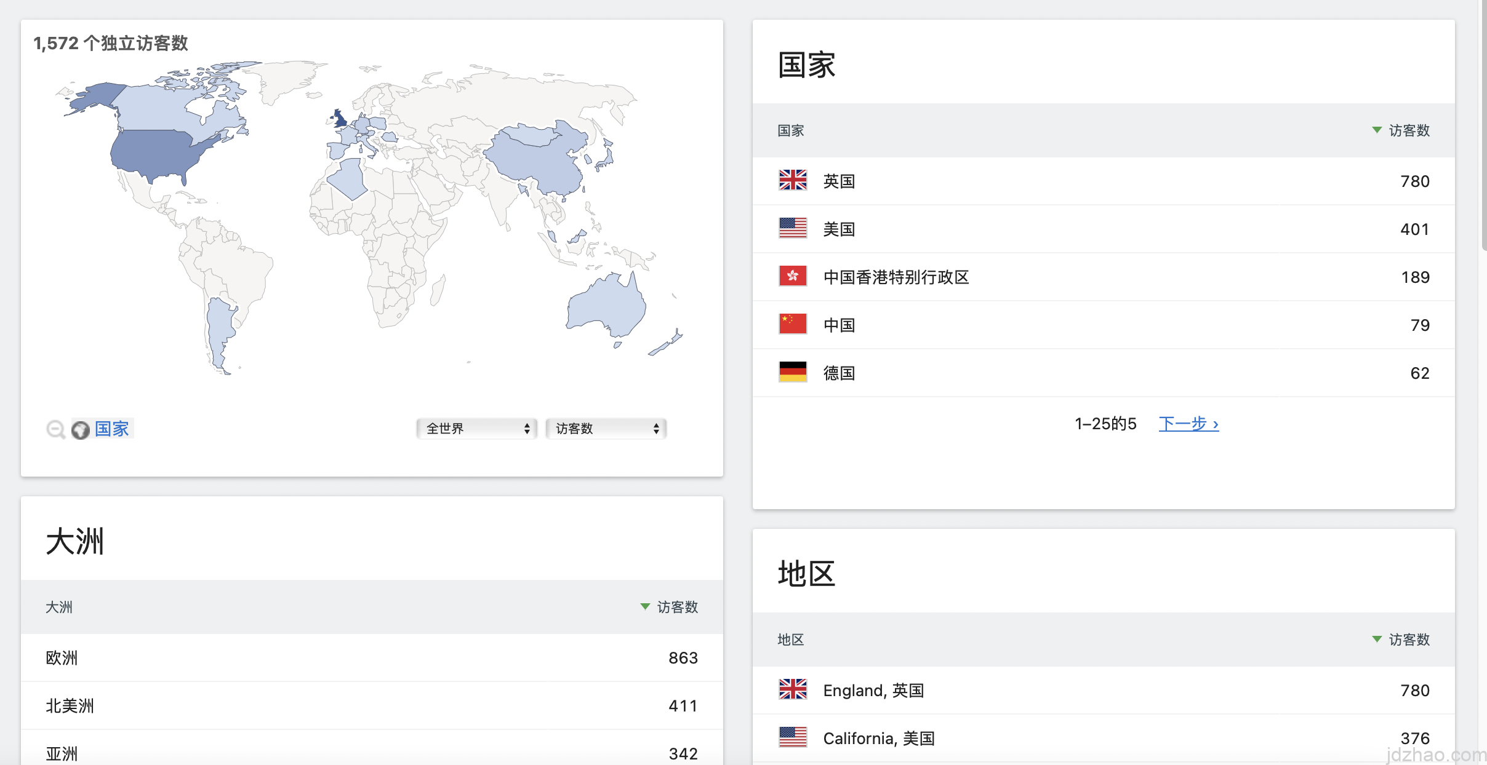Click the 下一步 pagination link

[x=1188, y=424]
